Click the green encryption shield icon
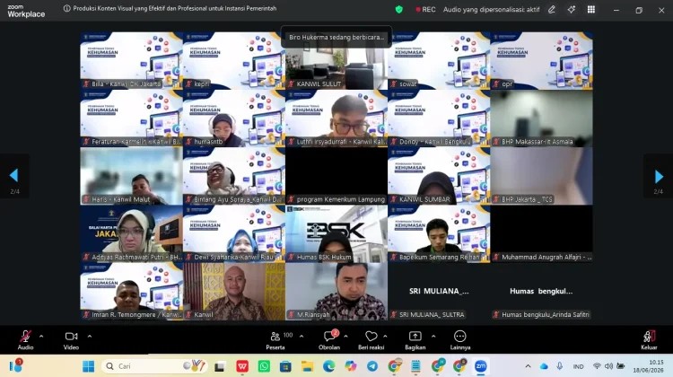Image resolution: width=673 pixels, height=377 pixels. (399, 10)
